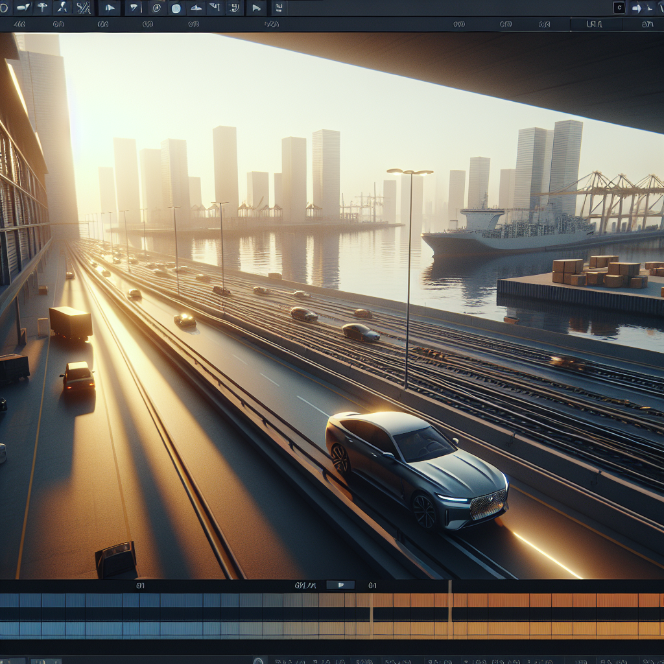Select the highlighted tab in the right header row
Viewport: 664px width, 664px height.
point(594,25)
